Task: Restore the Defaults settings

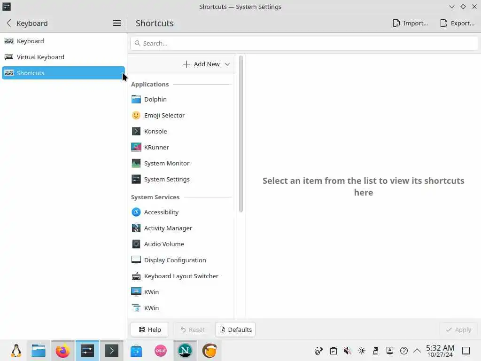Action: 235,330
